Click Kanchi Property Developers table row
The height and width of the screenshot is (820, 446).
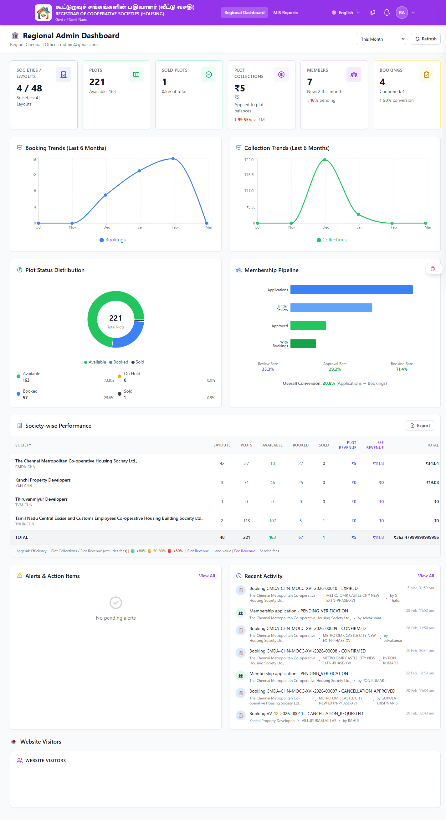point(225,482)
